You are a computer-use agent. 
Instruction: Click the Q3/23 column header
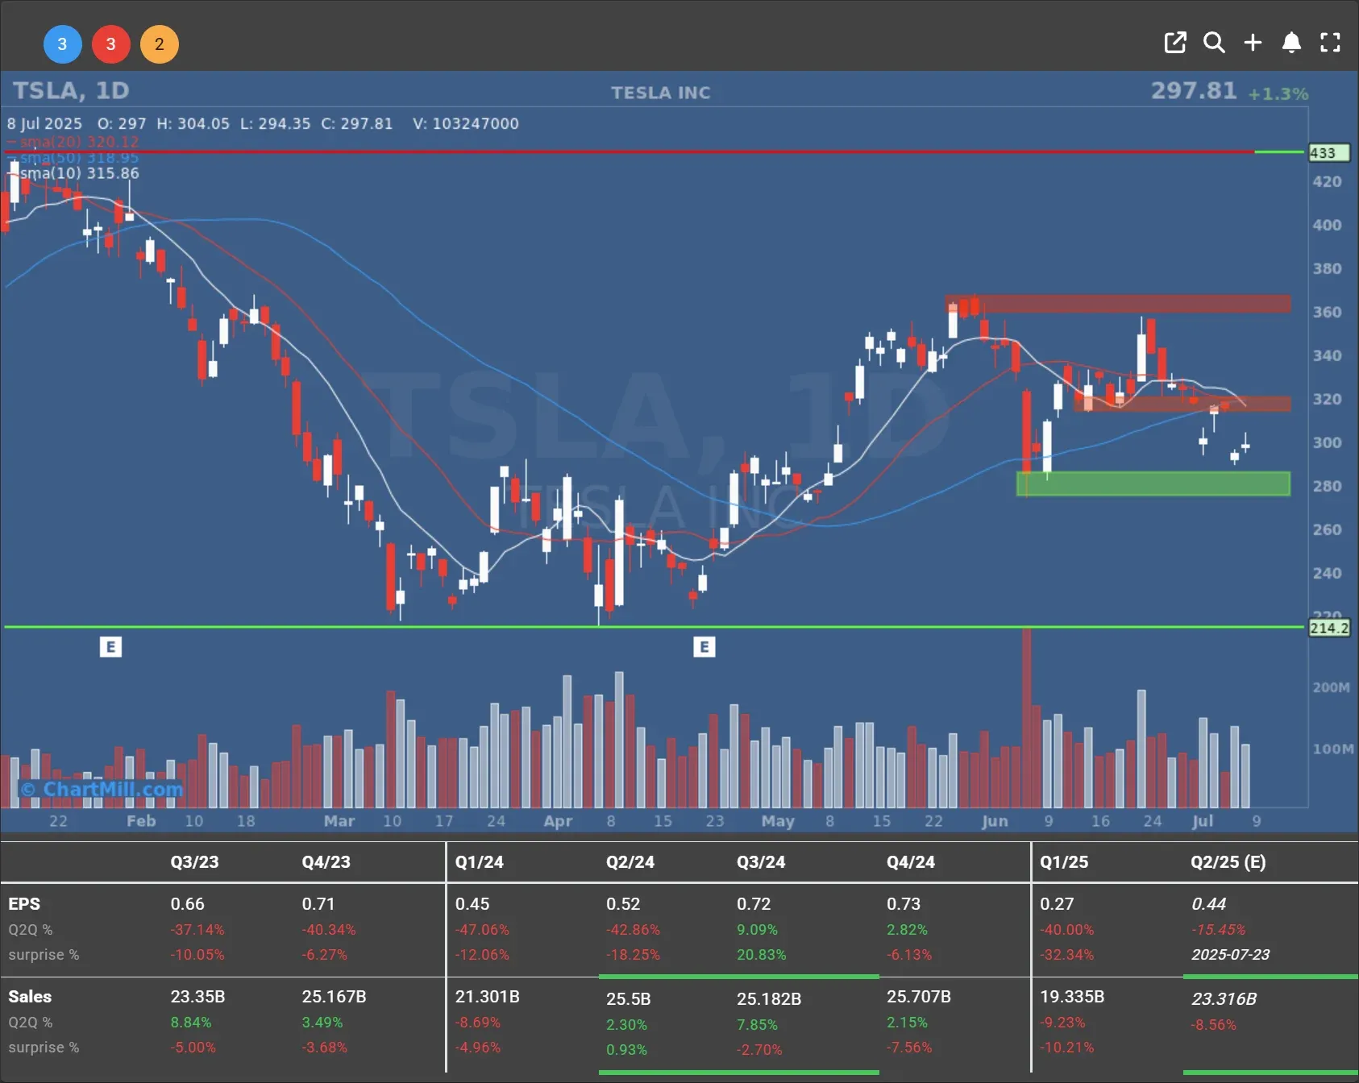pyautogui.click(x=194, y=862)
